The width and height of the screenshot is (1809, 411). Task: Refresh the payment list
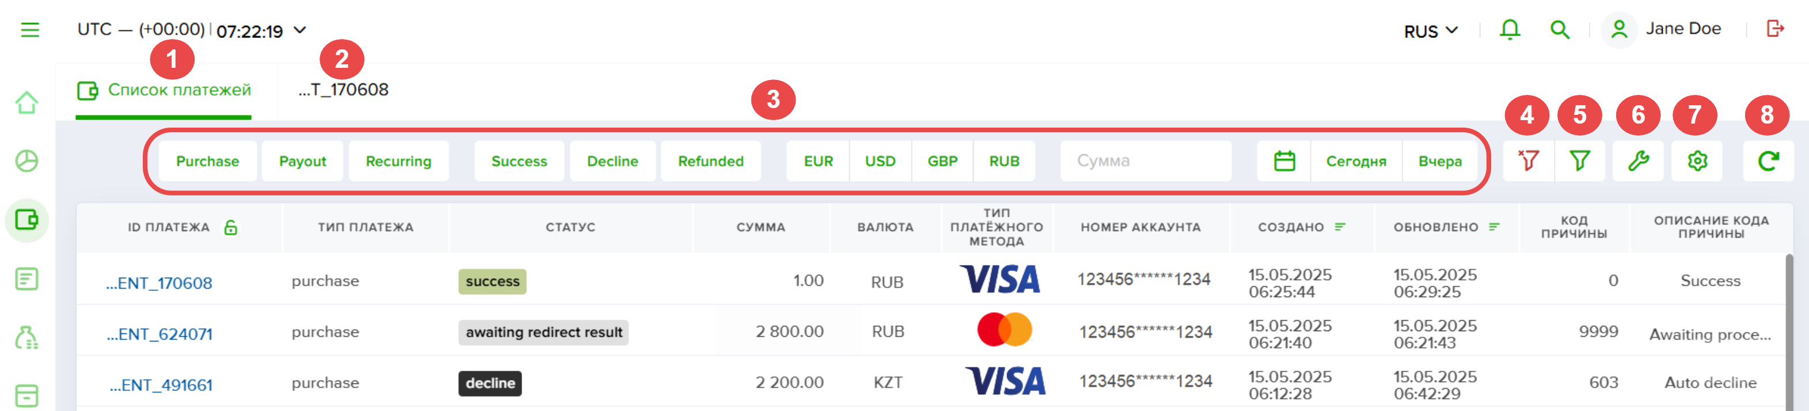pyautogui.click(x=1768, y=162)
